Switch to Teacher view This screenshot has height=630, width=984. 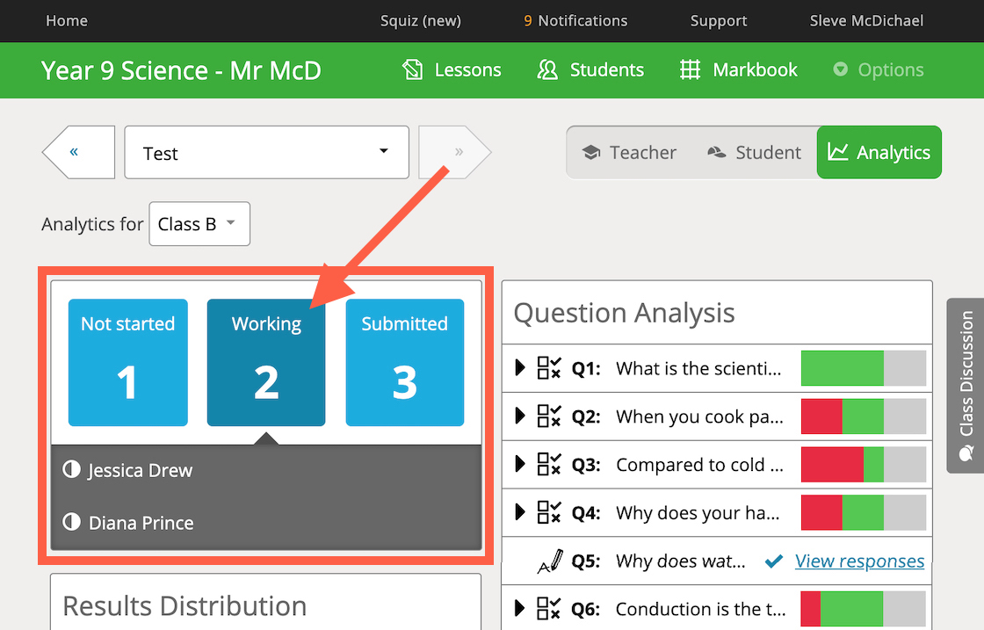629,153
